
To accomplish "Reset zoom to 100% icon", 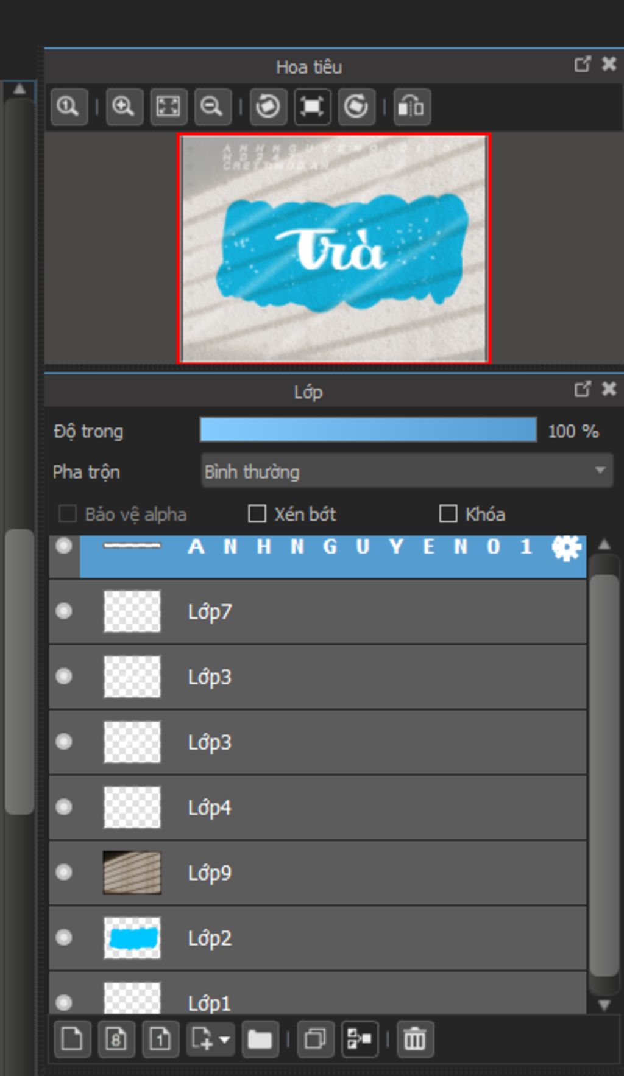I will [x=68, y=107].
